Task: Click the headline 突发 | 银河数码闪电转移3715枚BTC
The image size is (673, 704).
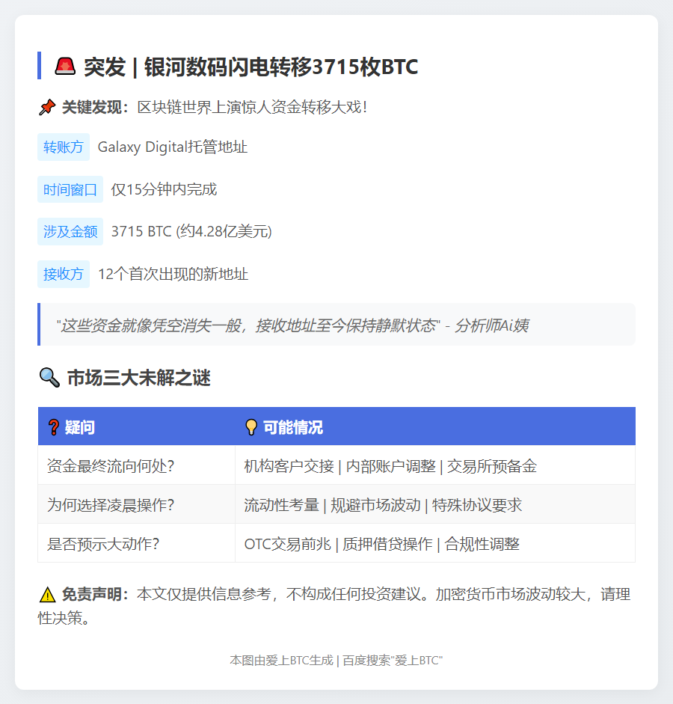Action: pyautogui.click(x=251, y=67)
